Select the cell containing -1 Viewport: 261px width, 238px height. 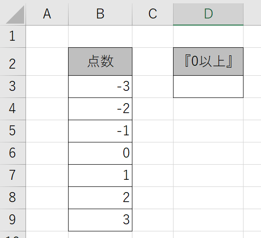click(100, 131)
